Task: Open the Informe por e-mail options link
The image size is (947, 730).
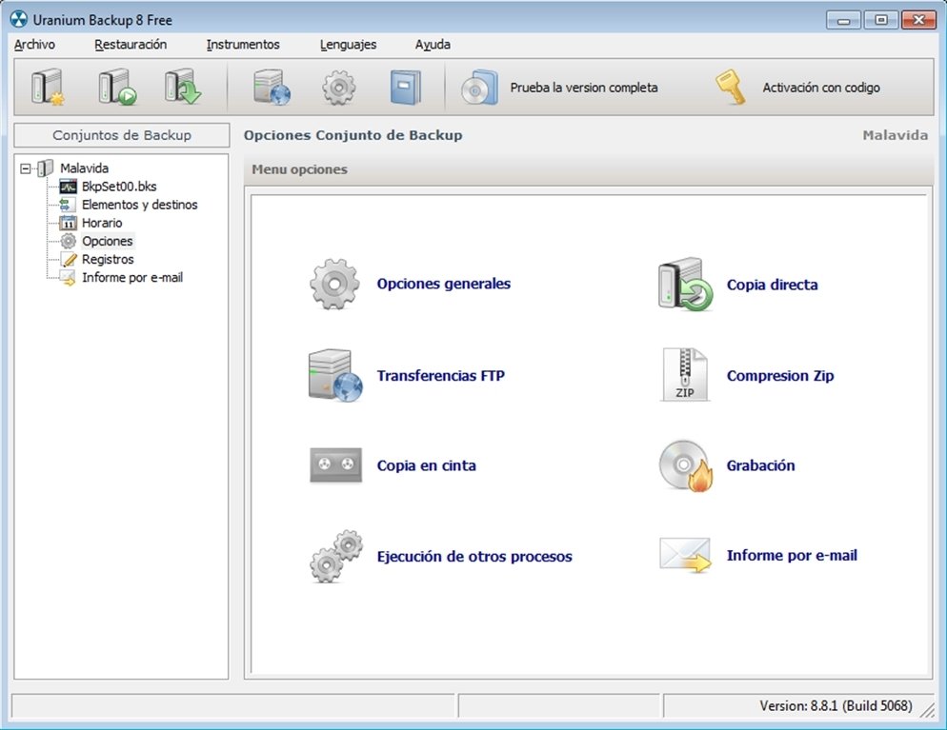Action: [792, 556]
